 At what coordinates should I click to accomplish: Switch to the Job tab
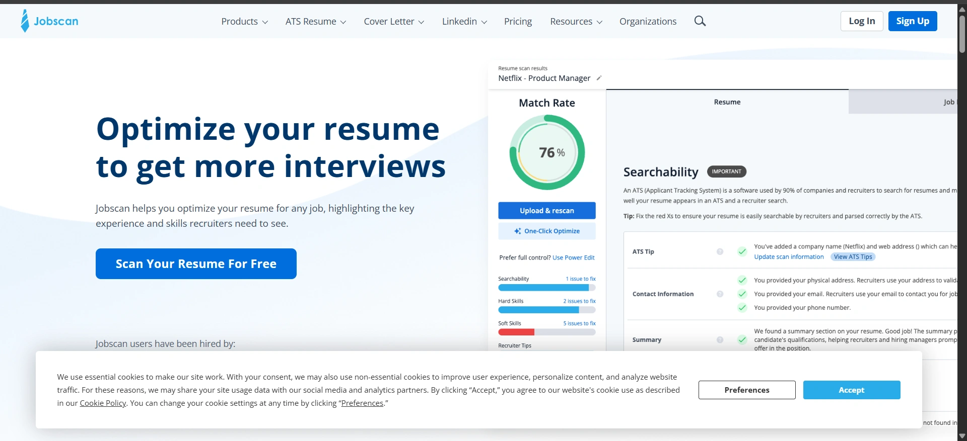pos(903,102)
